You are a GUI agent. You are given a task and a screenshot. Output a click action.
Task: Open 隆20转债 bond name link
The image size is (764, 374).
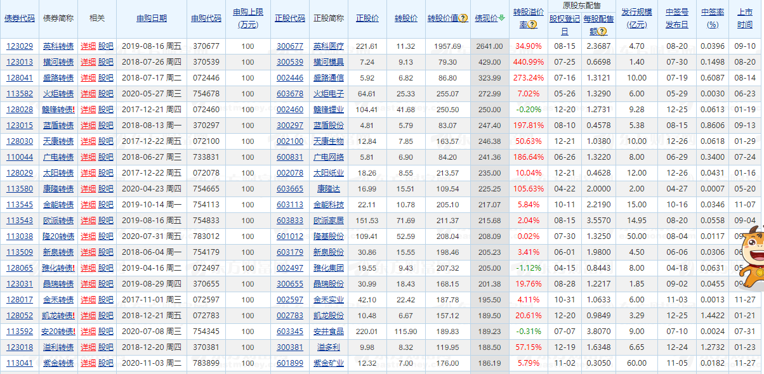coord(58,236)
